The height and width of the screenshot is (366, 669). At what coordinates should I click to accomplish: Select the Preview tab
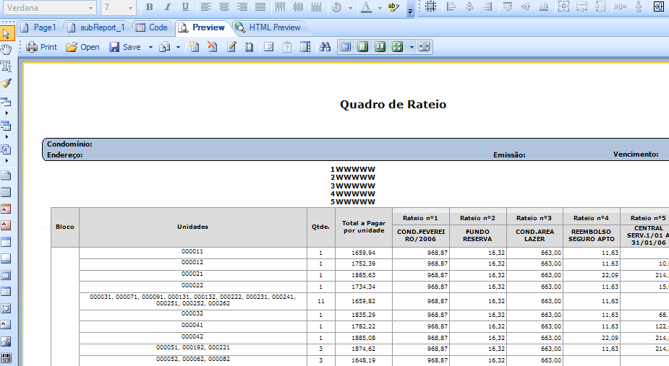click(x=203, y=27)
